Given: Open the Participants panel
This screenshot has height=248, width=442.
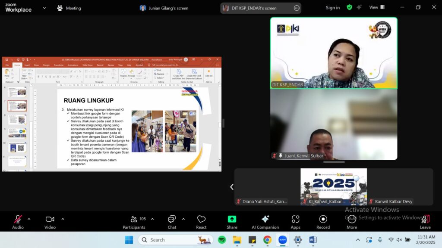Looking at the screenshot, I should pos(134,221).
